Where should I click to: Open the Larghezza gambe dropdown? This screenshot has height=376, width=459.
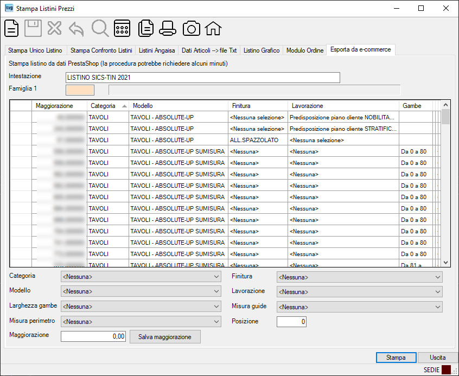pos(141,307)
